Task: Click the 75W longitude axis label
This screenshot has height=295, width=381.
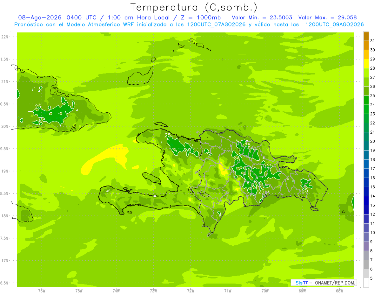Action: [79, 291]
